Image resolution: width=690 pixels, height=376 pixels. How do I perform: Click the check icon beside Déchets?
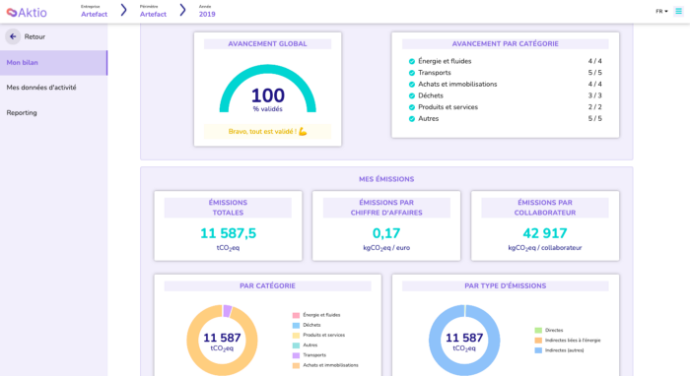click(x=412, y=95)
